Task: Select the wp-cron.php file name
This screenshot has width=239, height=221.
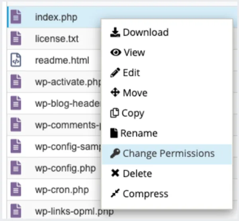Action: point(62,190)
